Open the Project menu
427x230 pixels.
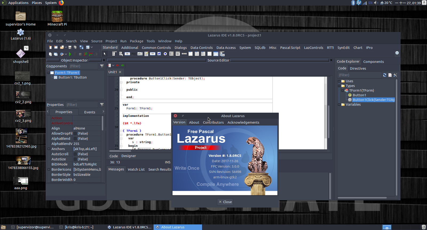111,41
